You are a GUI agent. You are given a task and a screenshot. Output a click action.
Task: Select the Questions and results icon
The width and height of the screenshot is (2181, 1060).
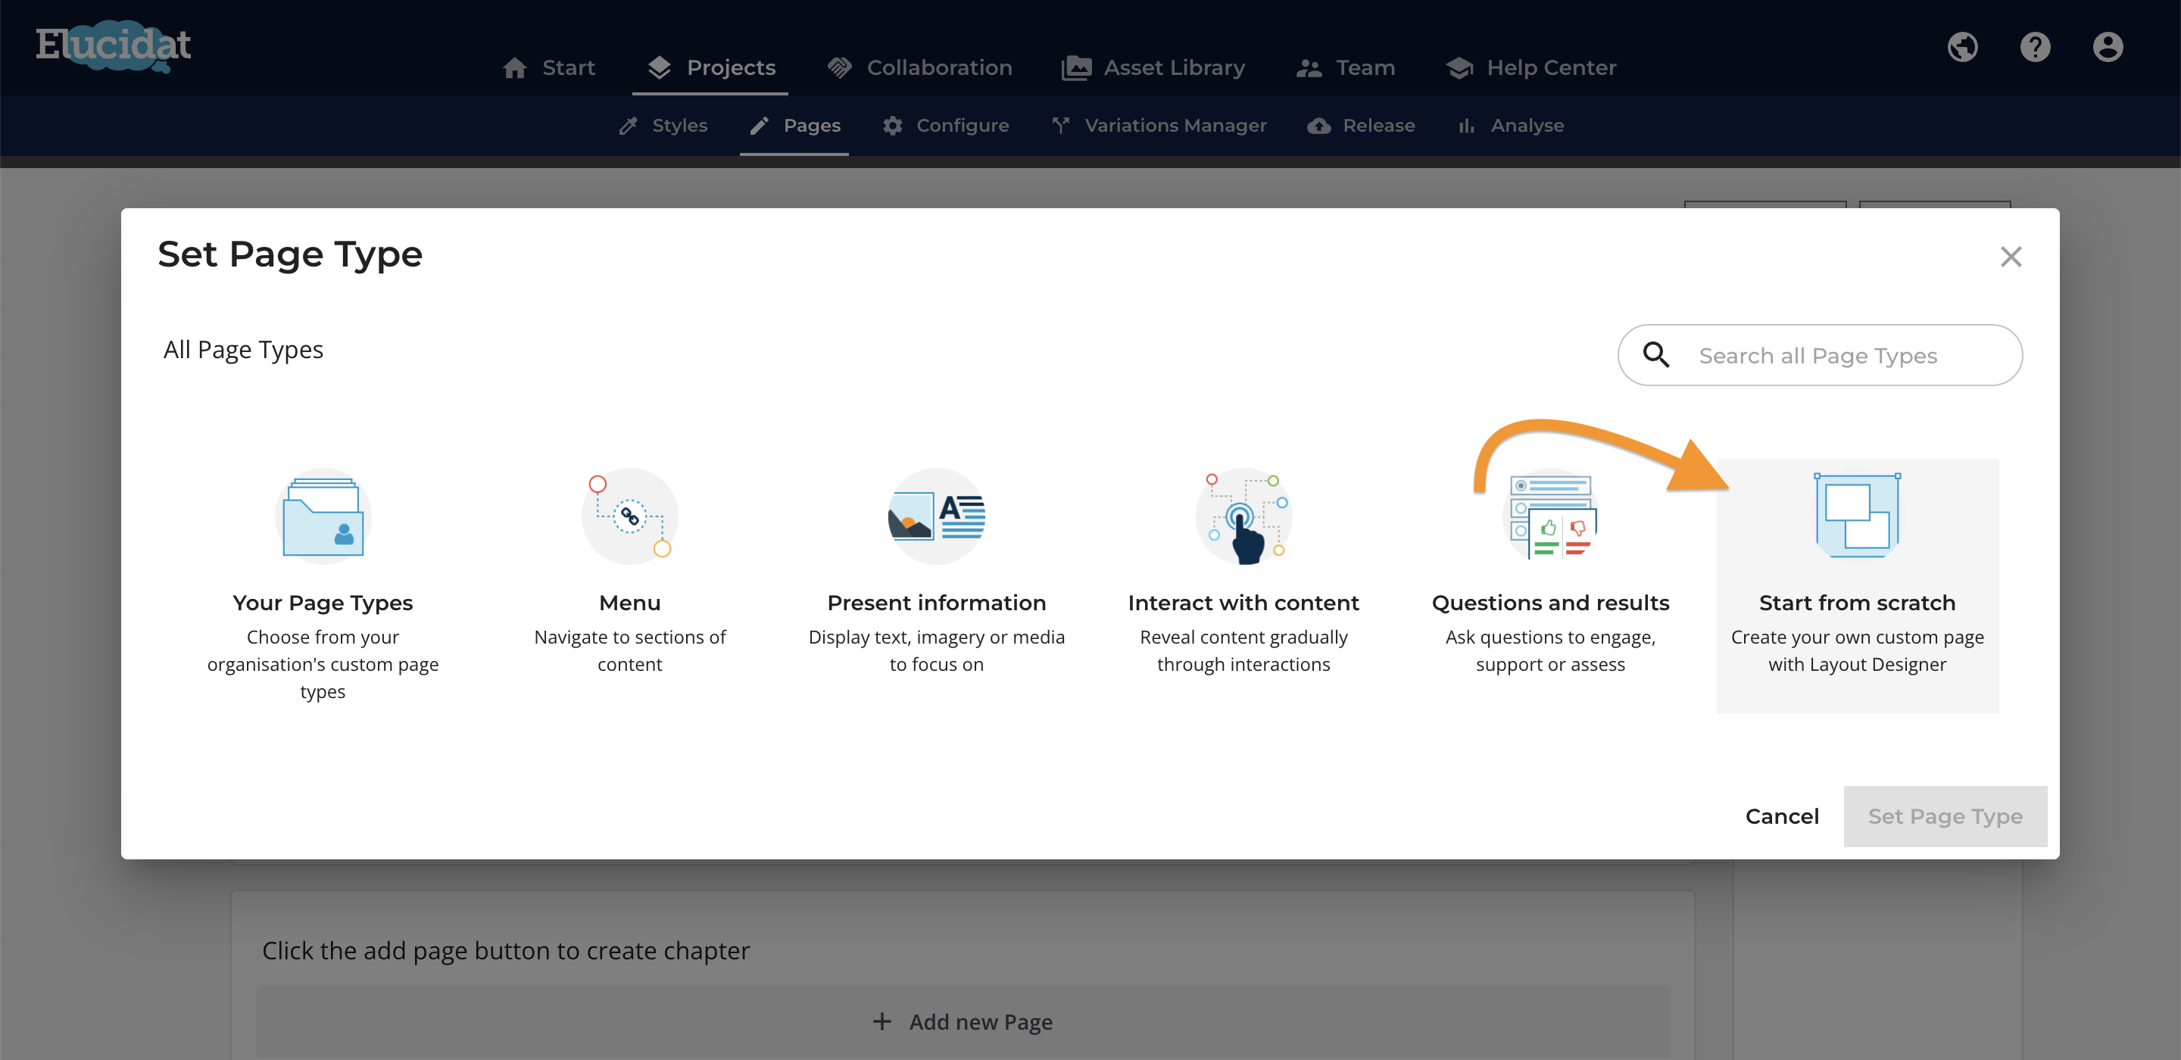(x=1550, y=516)
